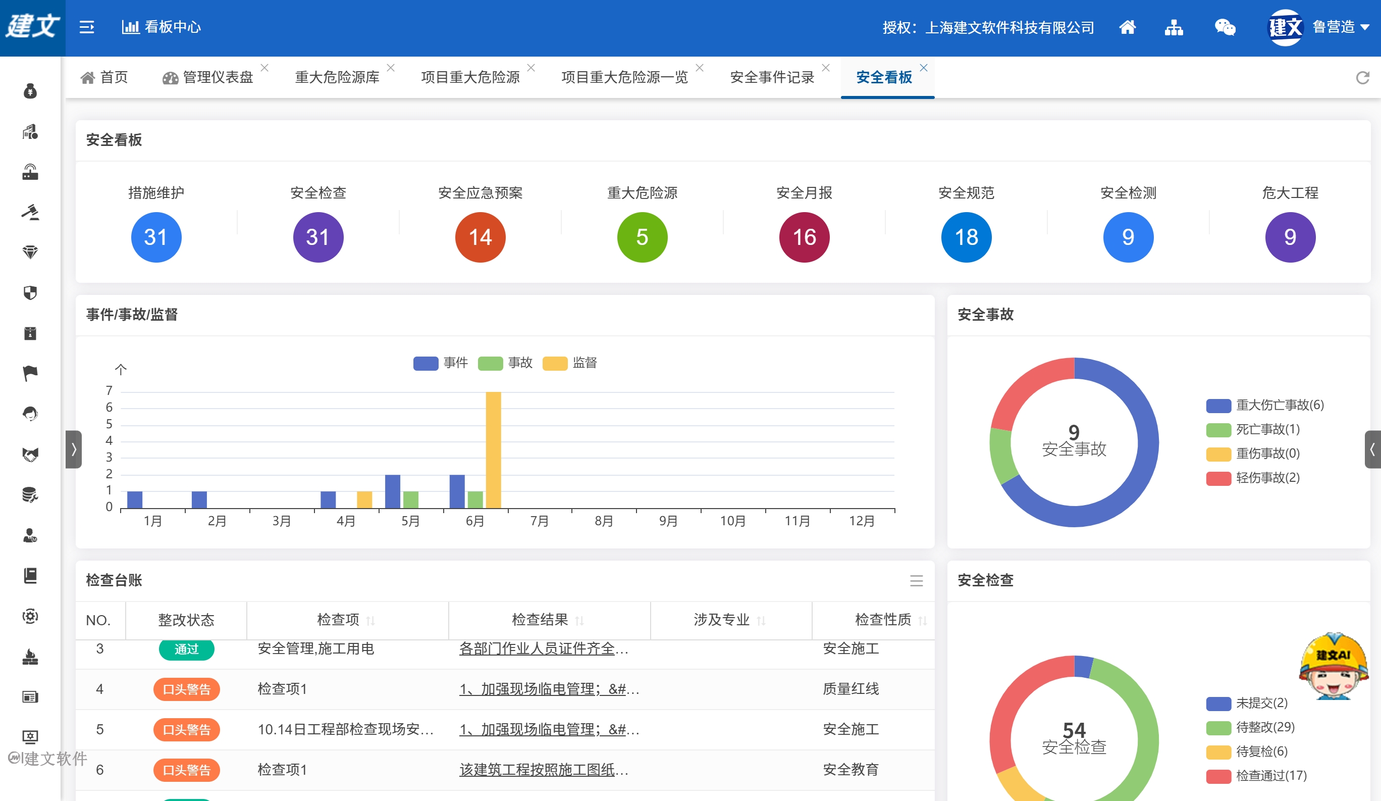This screenshot has height=801, width=1381.
Task: Sort by 检查结果 column
Action: (579, 621)
